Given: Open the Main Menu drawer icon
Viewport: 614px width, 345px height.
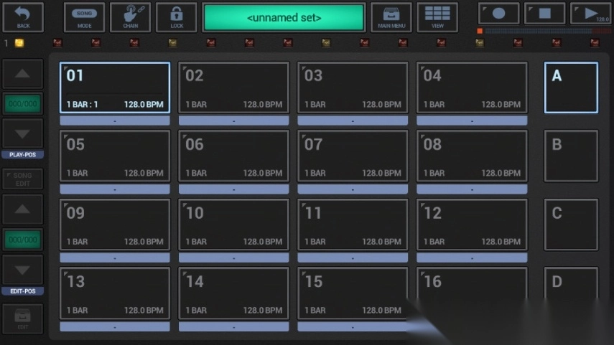Looking at the screenshot, I should [x=391, y=16].
